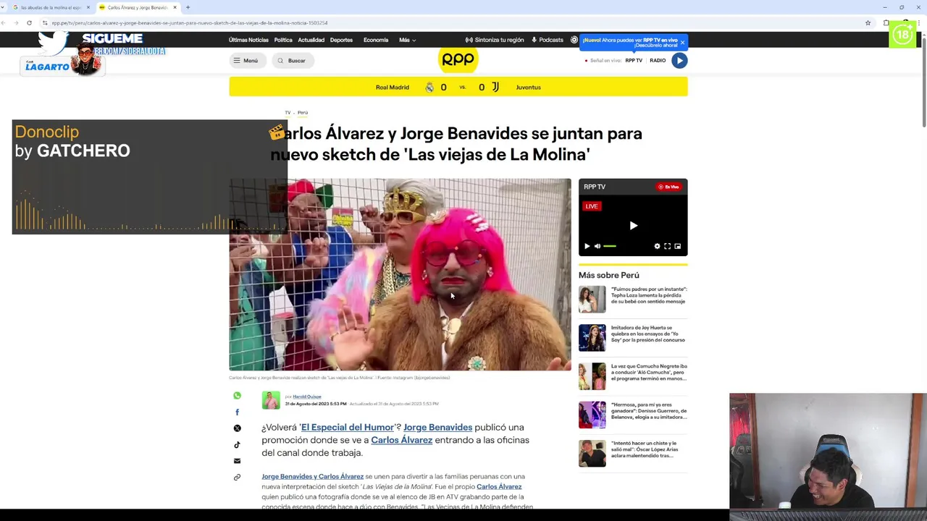The height and width of the screenshot is (521, 927).
Task: Open the Buscar search button
Action: point(292,61)
